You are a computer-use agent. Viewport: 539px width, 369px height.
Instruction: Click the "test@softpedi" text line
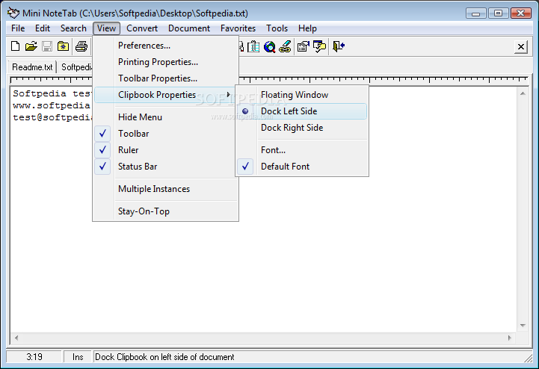(52, 117)
